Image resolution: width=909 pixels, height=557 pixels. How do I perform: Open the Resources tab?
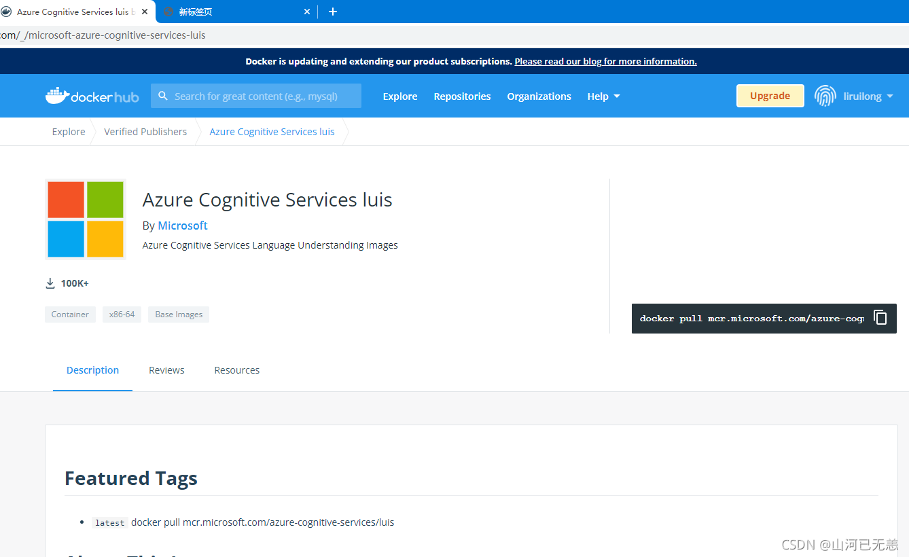237,370
